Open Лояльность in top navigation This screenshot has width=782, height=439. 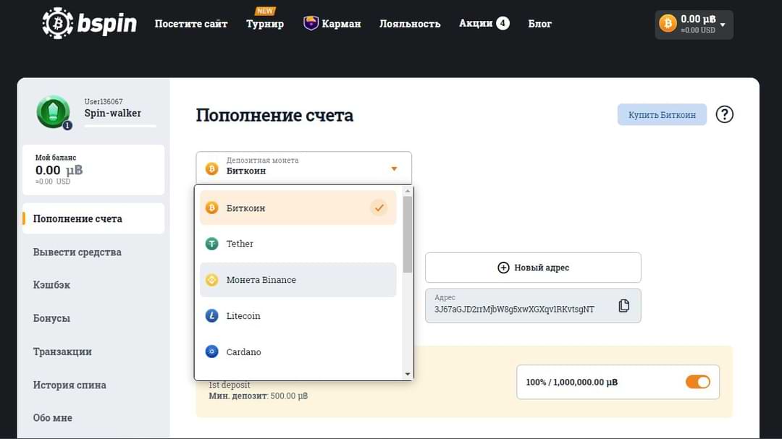tap(410, 23)
